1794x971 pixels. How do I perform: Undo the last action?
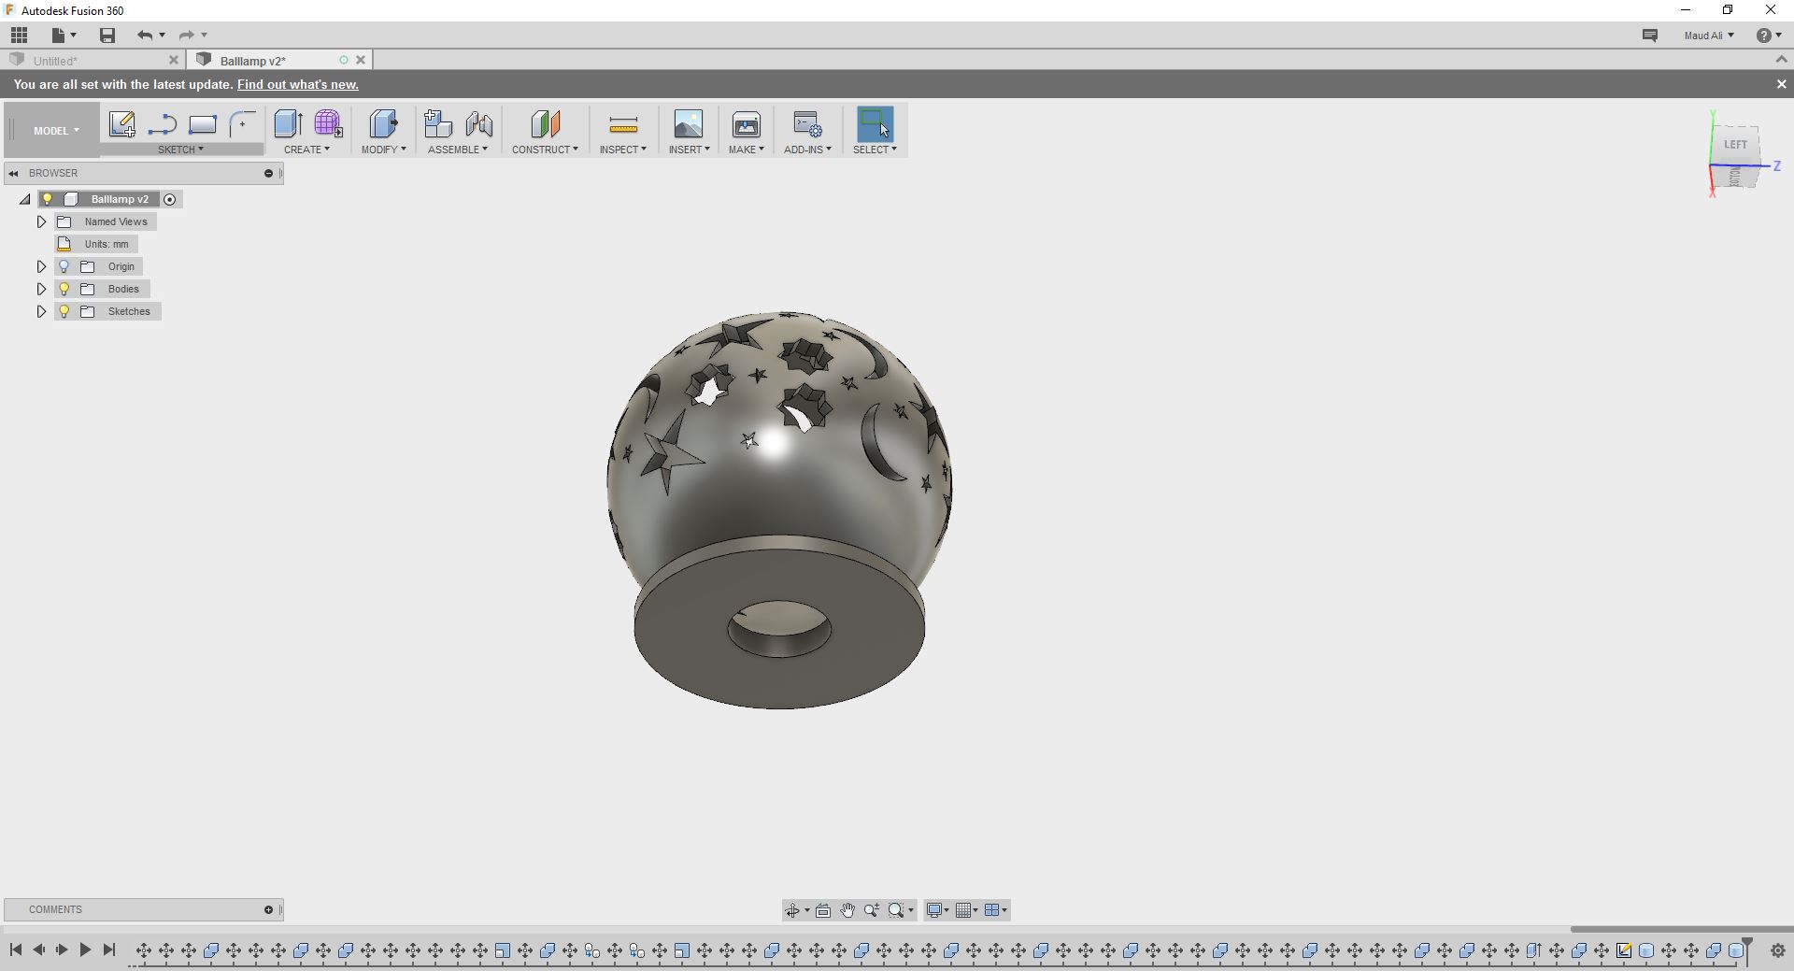[145, 36]
